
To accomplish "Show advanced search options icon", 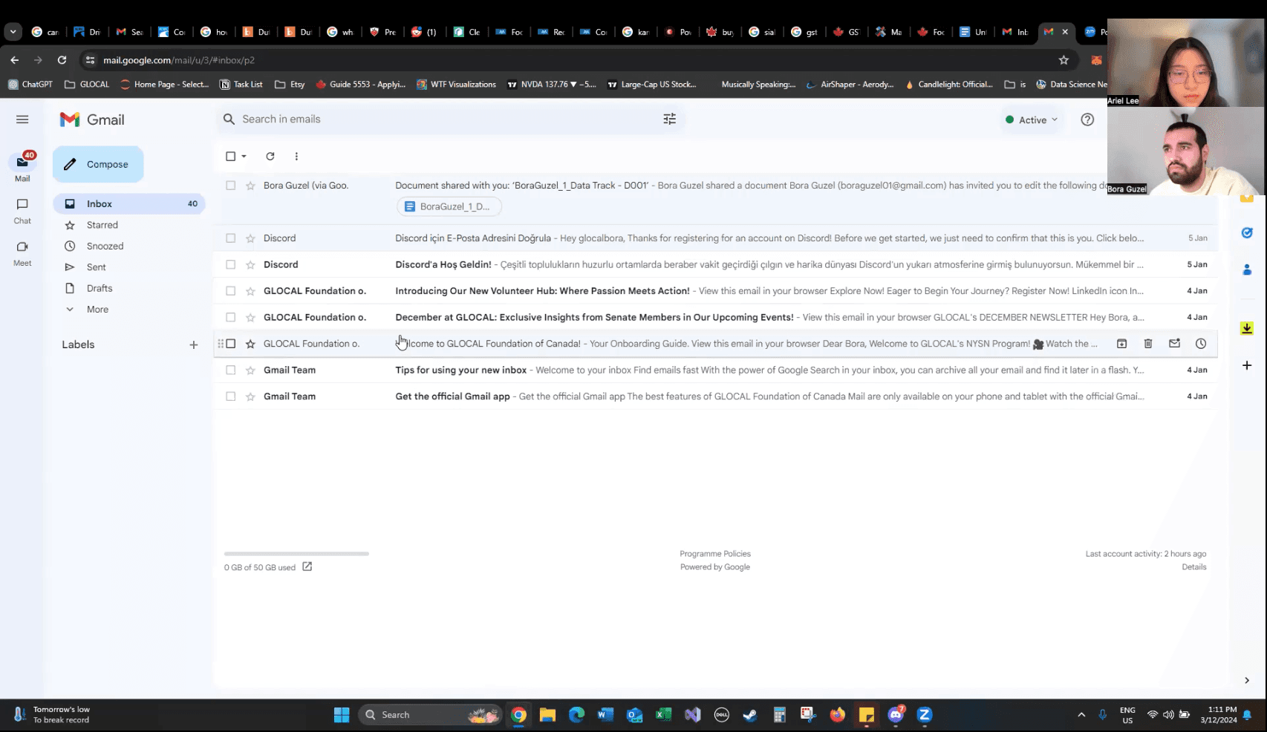I will 669,119.
